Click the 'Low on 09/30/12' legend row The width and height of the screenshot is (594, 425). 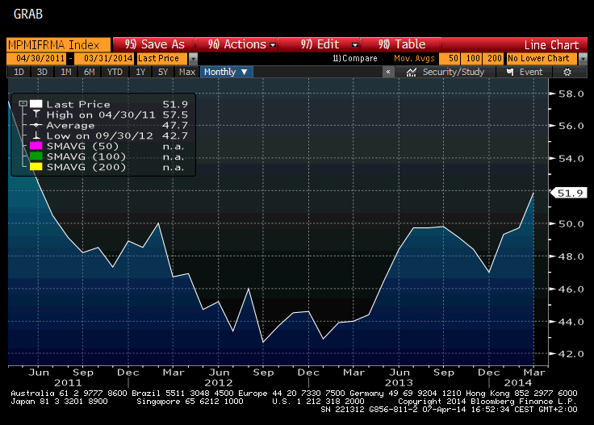pos(99,135)
